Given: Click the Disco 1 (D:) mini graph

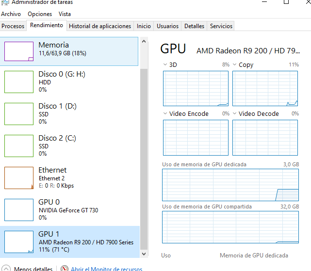Looking at the screenshot, I should pos(19,114).
